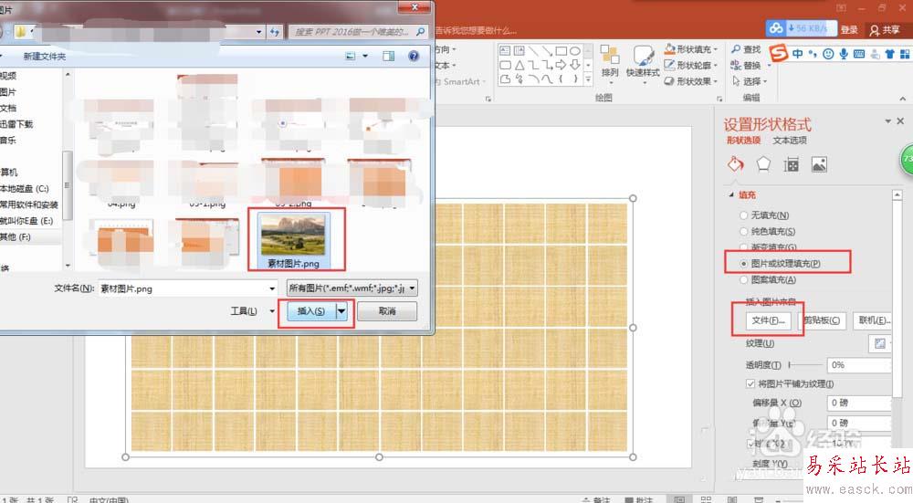Open Effects pentagon icon in format pane

pyautogui.click(x=762, y=164)
